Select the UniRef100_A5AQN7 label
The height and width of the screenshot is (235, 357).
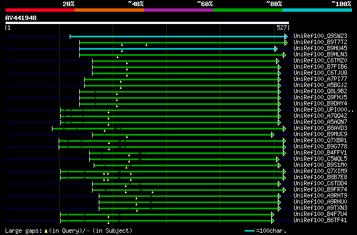tap(320, 122)
